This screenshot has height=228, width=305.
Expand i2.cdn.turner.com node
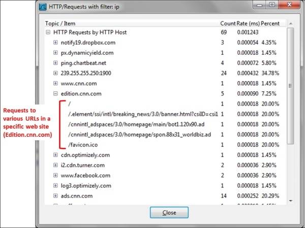coord(55,165)
